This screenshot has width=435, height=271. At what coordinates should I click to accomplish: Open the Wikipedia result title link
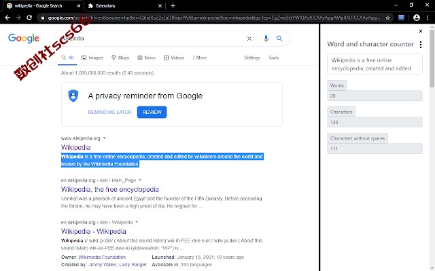(x=75, y=147)
